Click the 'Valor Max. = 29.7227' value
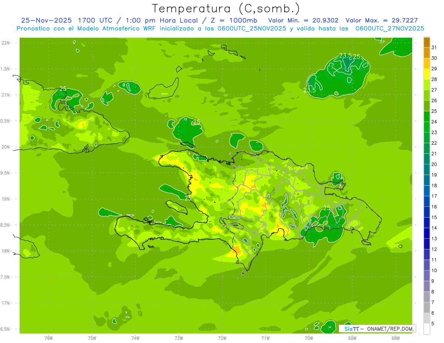444x343 pixels. (382, 20)
